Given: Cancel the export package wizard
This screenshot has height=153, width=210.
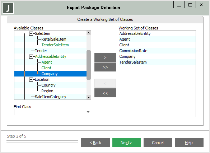Looking at the screenshot, I should (158, 143).
